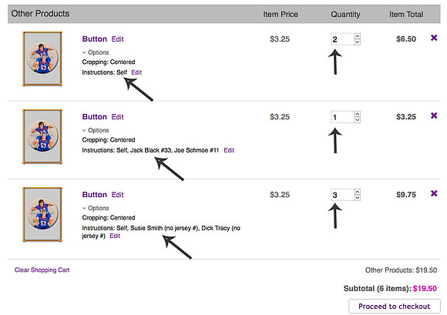Edit the 'Instructions: Self' note
Viewport: 447px width, 315px height.
[136, 72]
